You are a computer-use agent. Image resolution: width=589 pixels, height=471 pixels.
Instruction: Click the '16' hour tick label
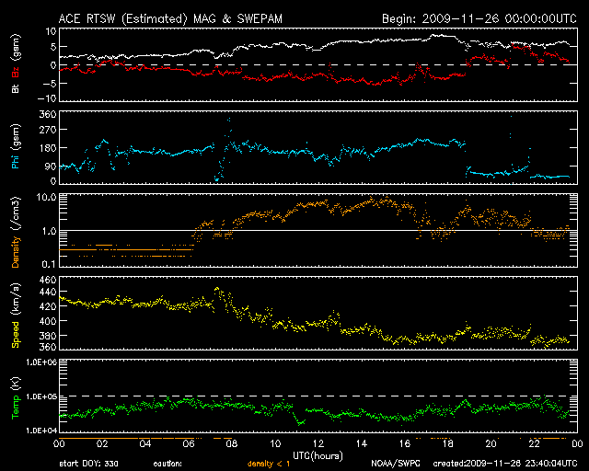pyautogui.click(x=405, y=443)
